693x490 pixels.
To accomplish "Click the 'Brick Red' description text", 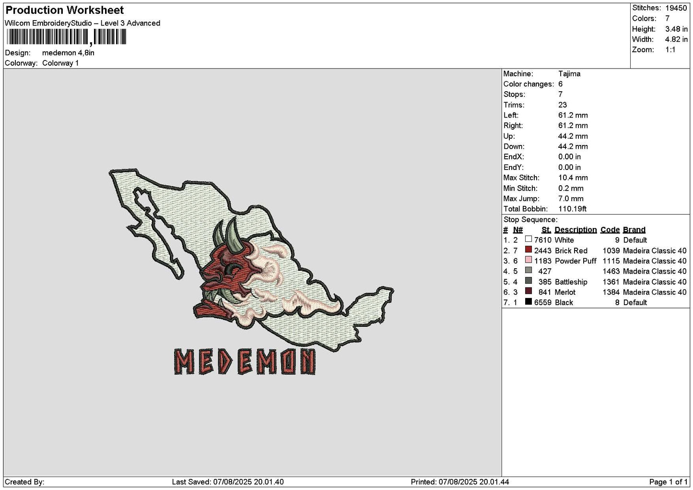I will pos(571,251).
